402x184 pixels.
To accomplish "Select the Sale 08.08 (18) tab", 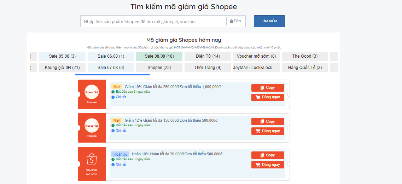I will point(159,56).
